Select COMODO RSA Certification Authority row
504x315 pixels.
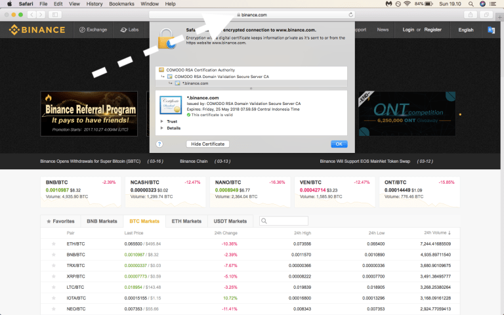click(251, 70)
